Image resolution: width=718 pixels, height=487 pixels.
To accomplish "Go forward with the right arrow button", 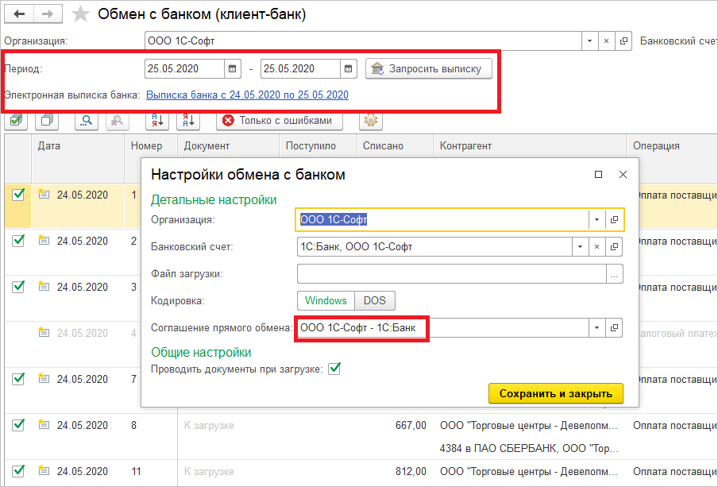I will click(48, 14).
